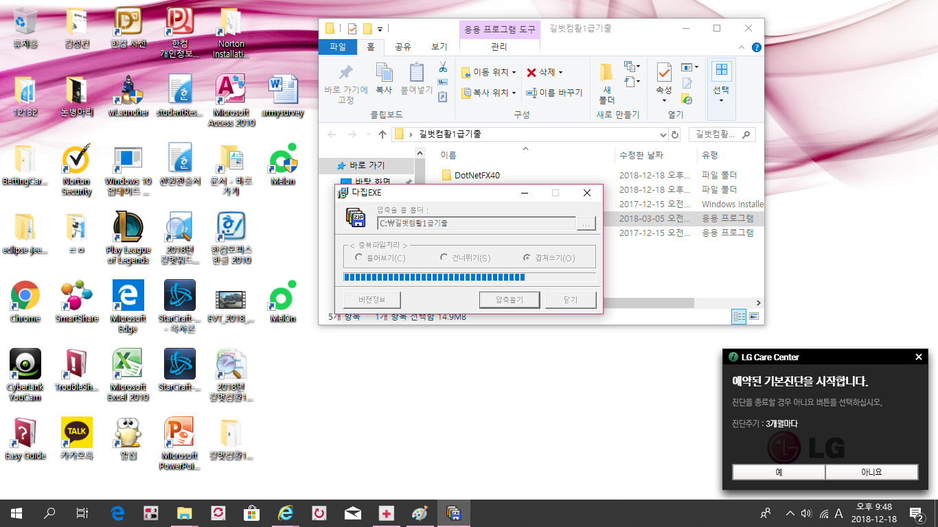Click 아니요 in the LG Care Center popup
Image resolution: width=938 pixels, height=527 pixels.
pos(871,472)
